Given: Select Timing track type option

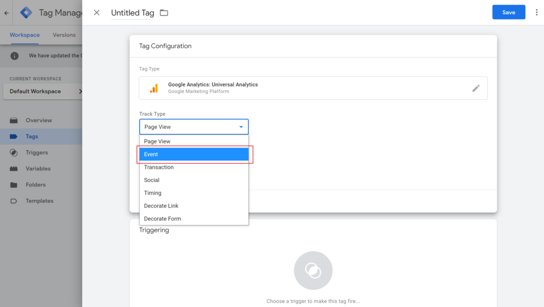Looking at the screenshot, I should point(194,193).
